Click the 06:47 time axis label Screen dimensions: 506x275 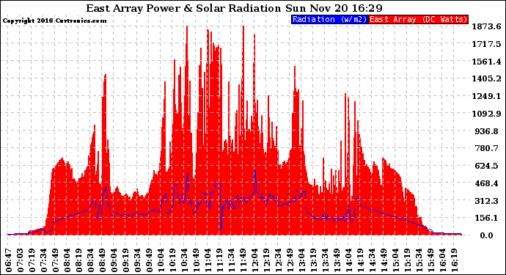click(x=9, y=260)
